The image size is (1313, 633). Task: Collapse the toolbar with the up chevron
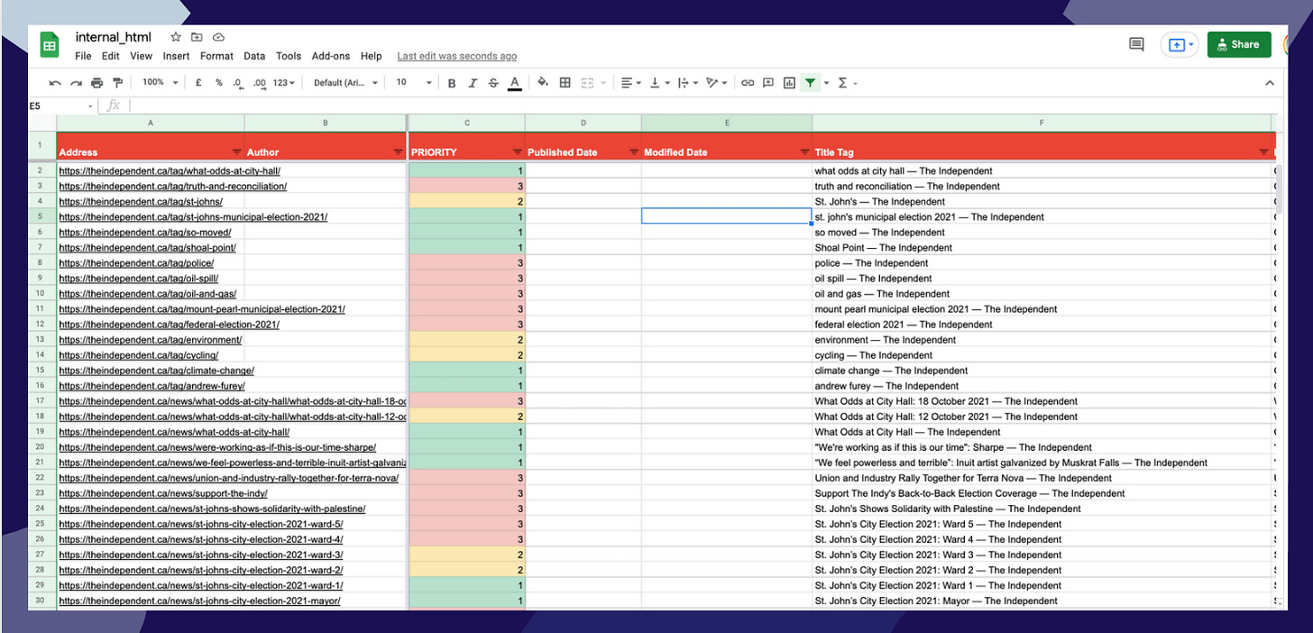[1270, 83]
